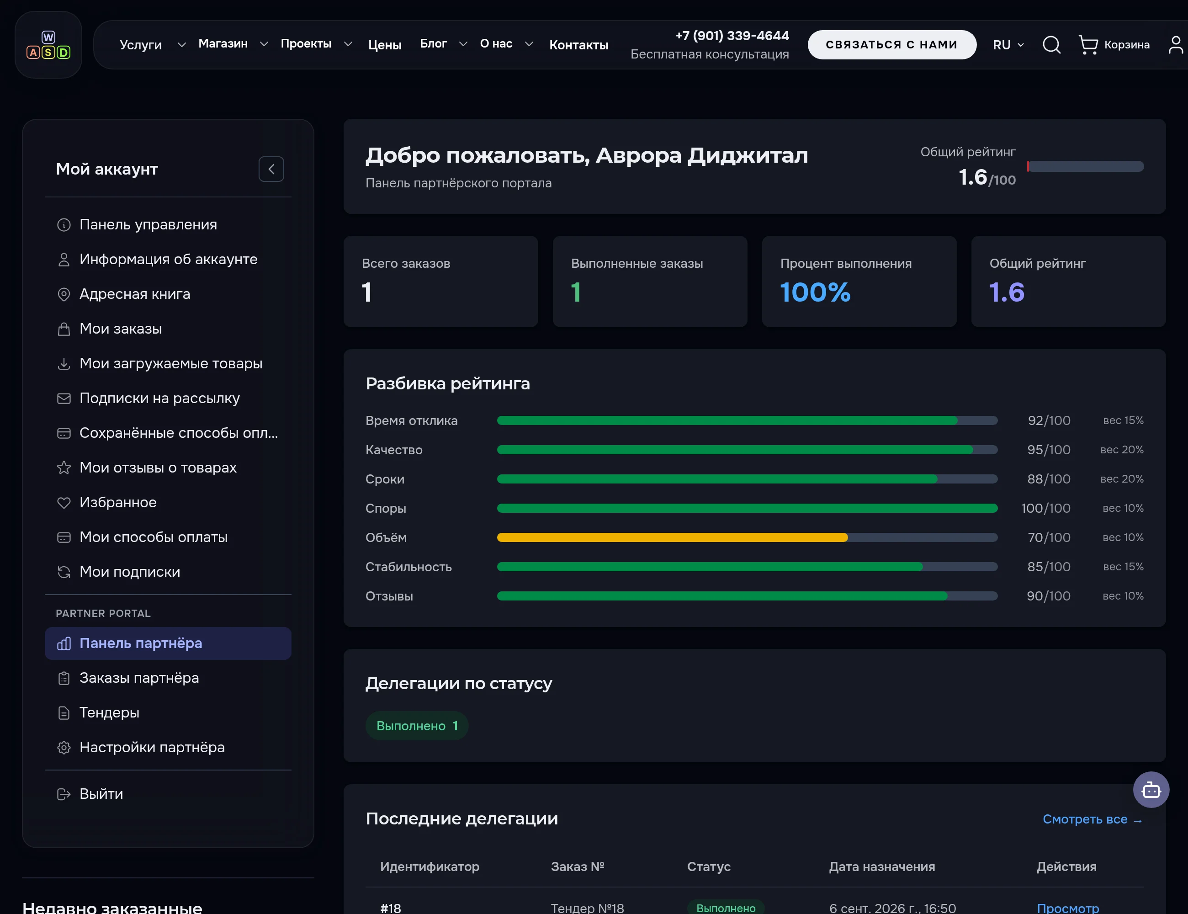Open Сохранённые способы оплаты entry

(168, 433)
